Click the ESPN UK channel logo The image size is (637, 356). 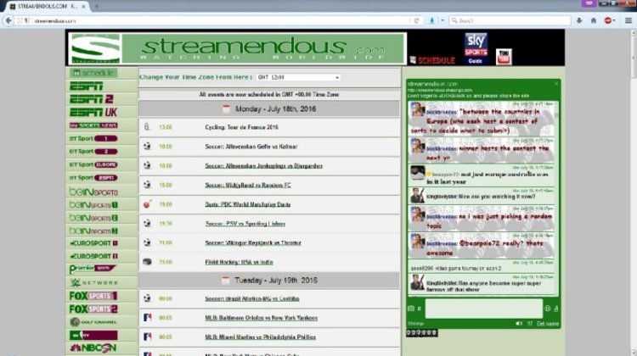(x=93, y=112)
